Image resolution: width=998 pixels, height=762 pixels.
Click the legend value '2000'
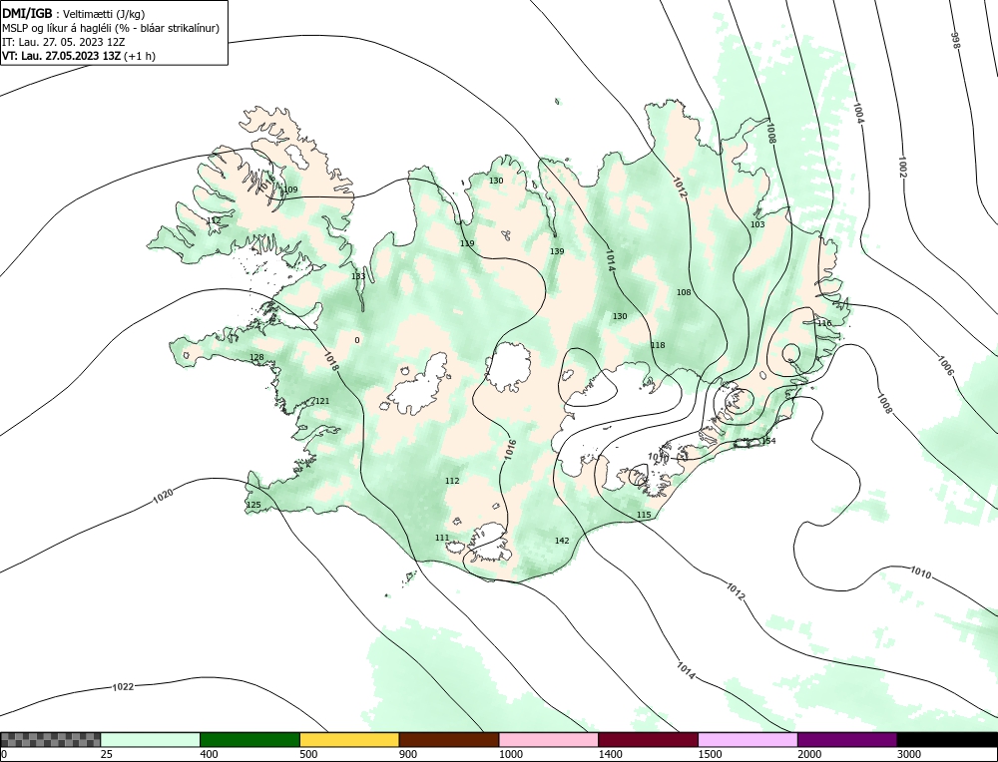pos(809,754)
